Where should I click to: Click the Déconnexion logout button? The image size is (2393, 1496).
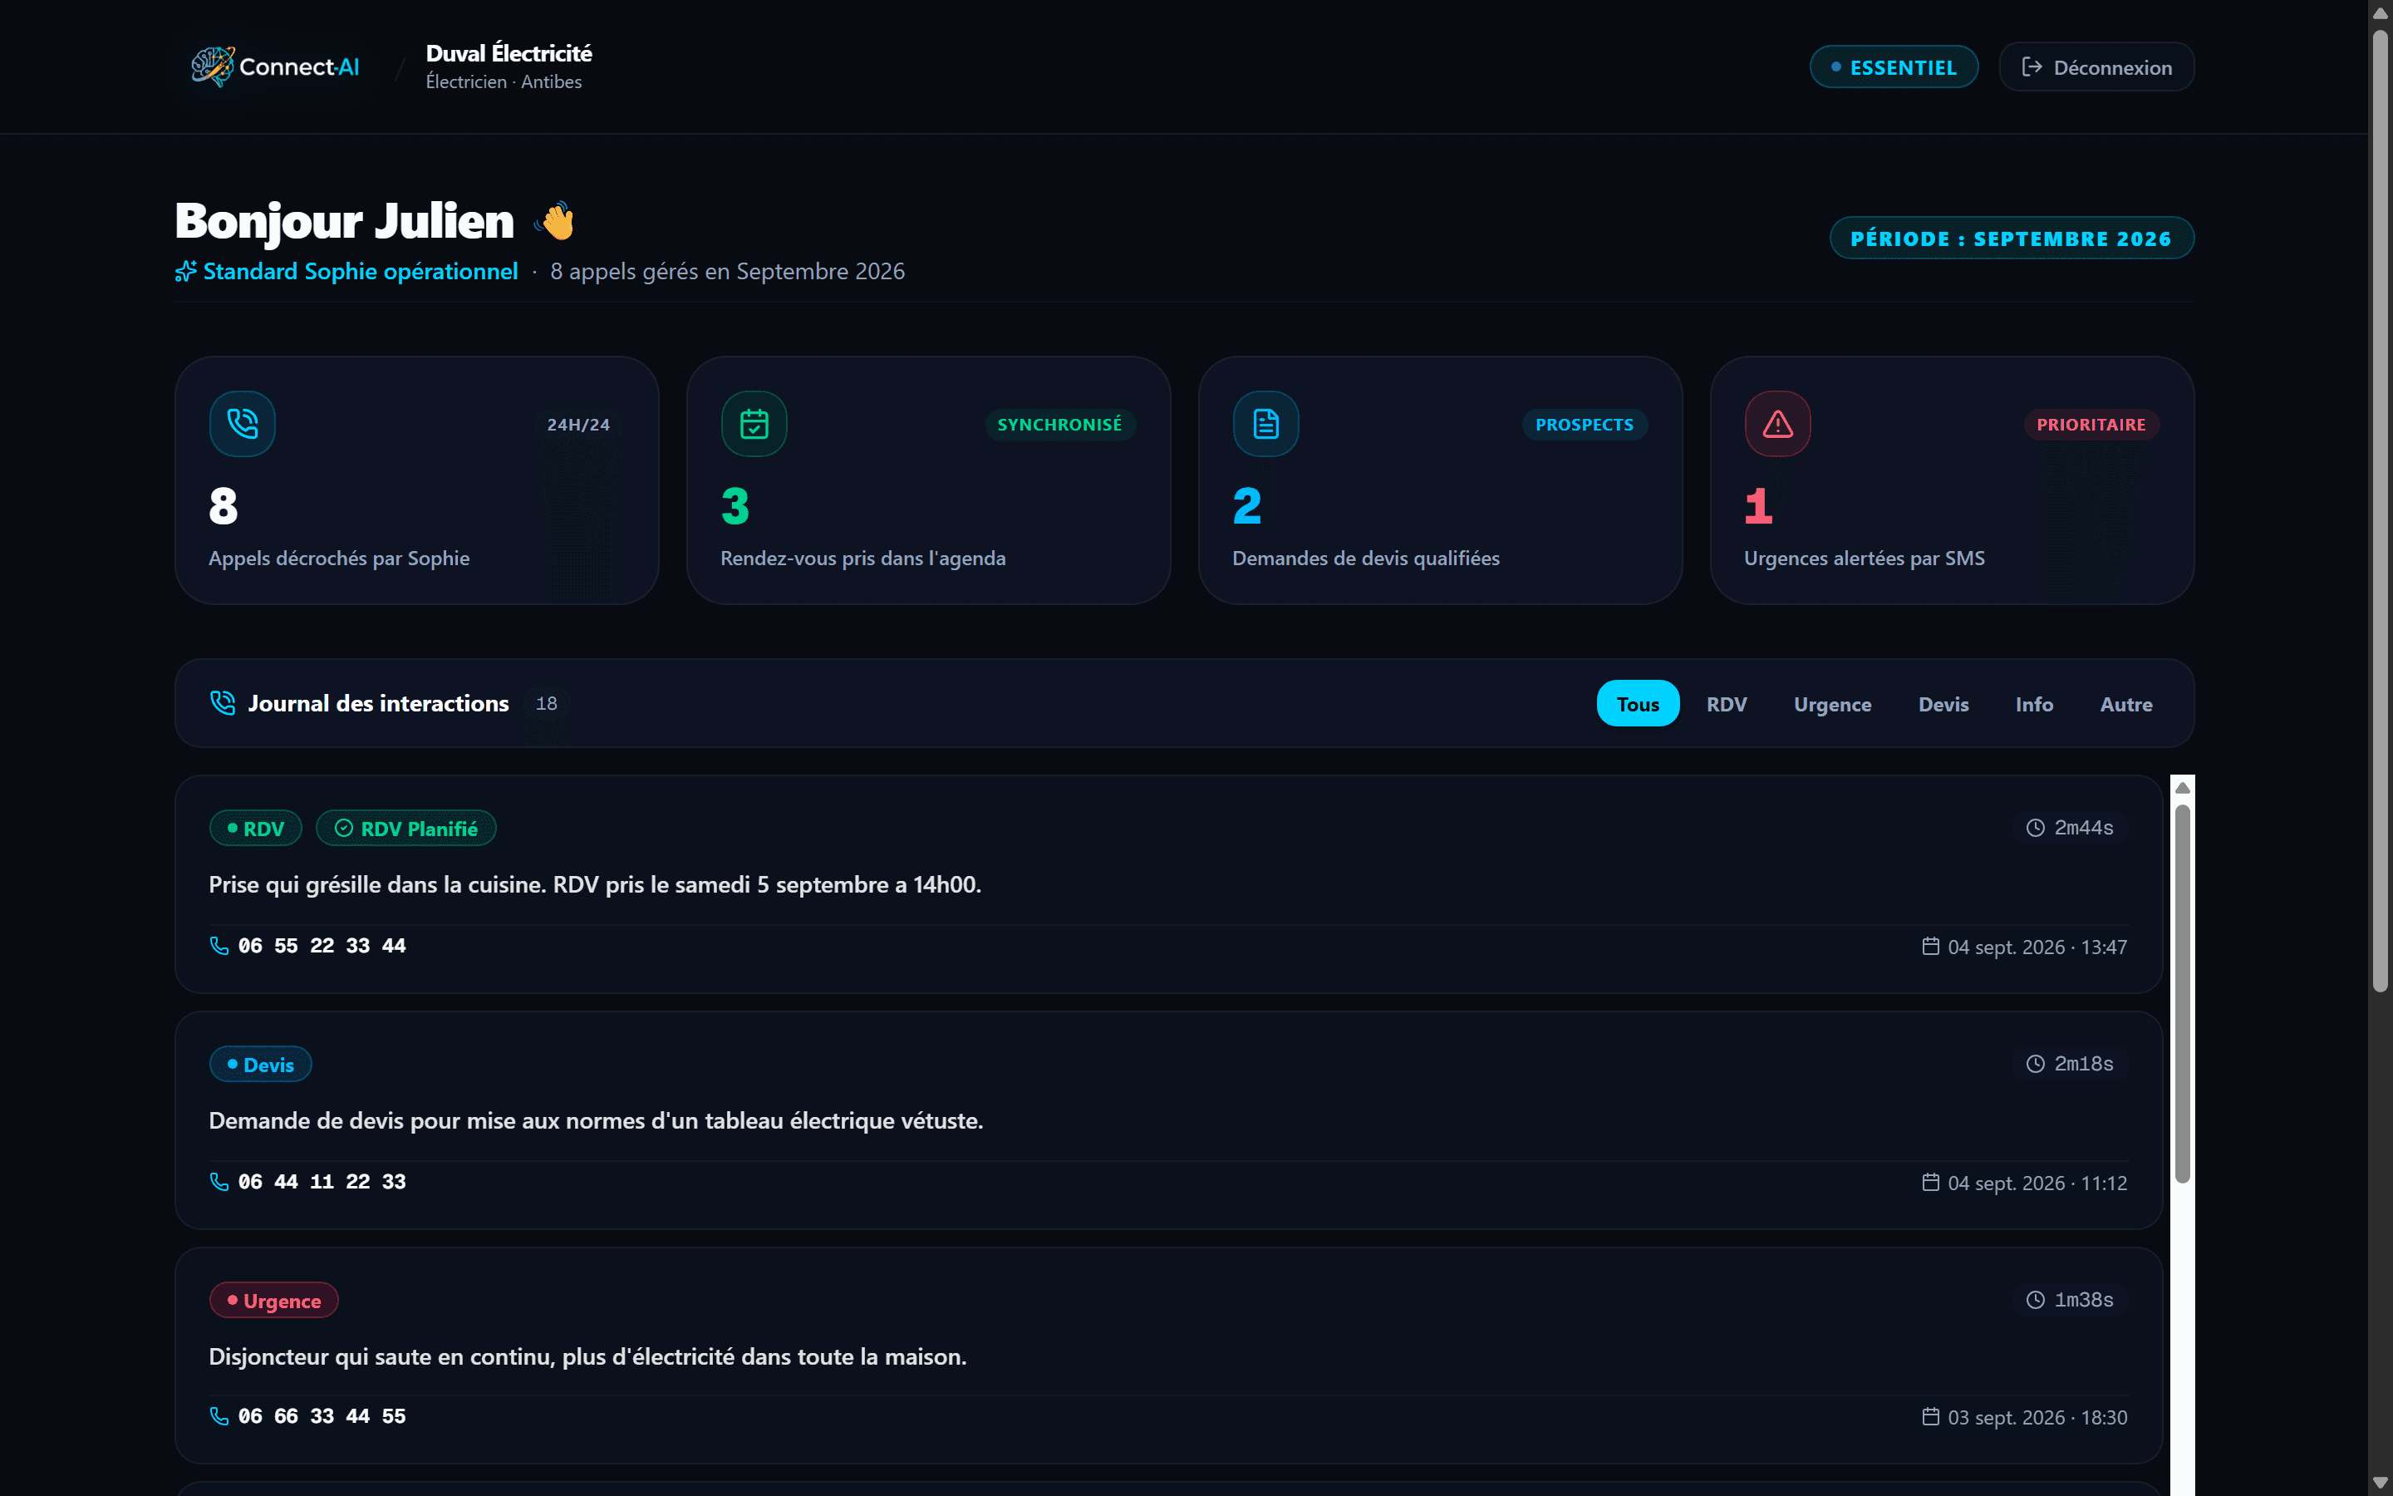pos(2096,67)
